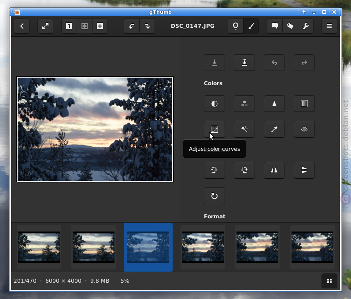
Task: Rotate right tool in editing panel
Action: click(x=244, y=170)
